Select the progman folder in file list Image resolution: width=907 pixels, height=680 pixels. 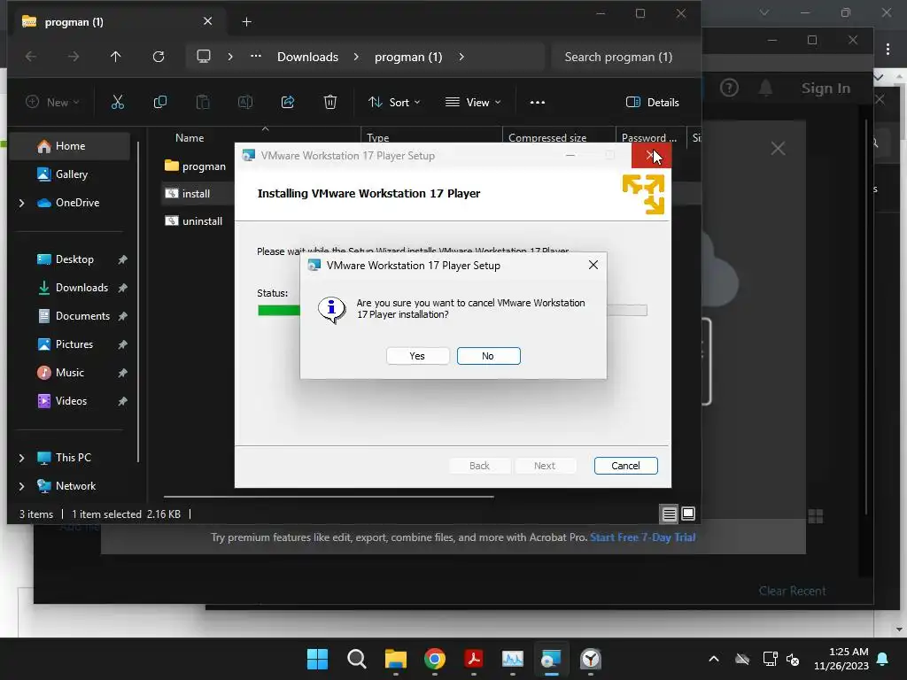pos(196,166)
